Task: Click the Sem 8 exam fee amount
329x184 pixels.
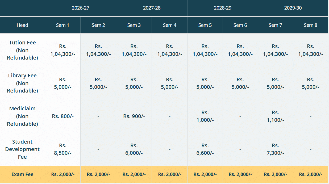Action: click(x=310, y=174)
